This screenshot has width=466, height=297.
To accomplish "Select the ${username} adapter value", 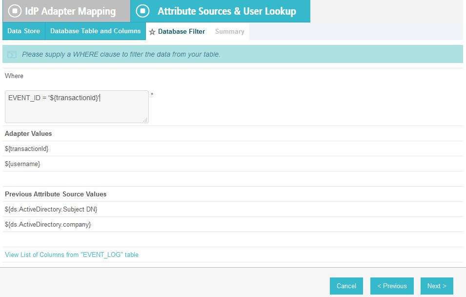I will tap(22, 164).
